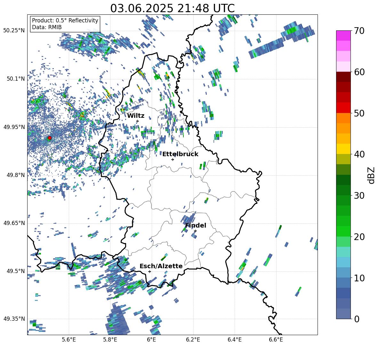Click the 10 label on colorbar
The image size is (379, 346).
[x=359, y=278]
